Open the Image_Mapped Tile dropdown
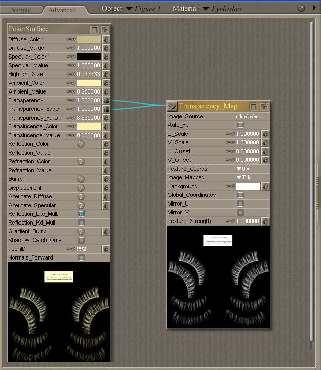 (x=244, y=177)
